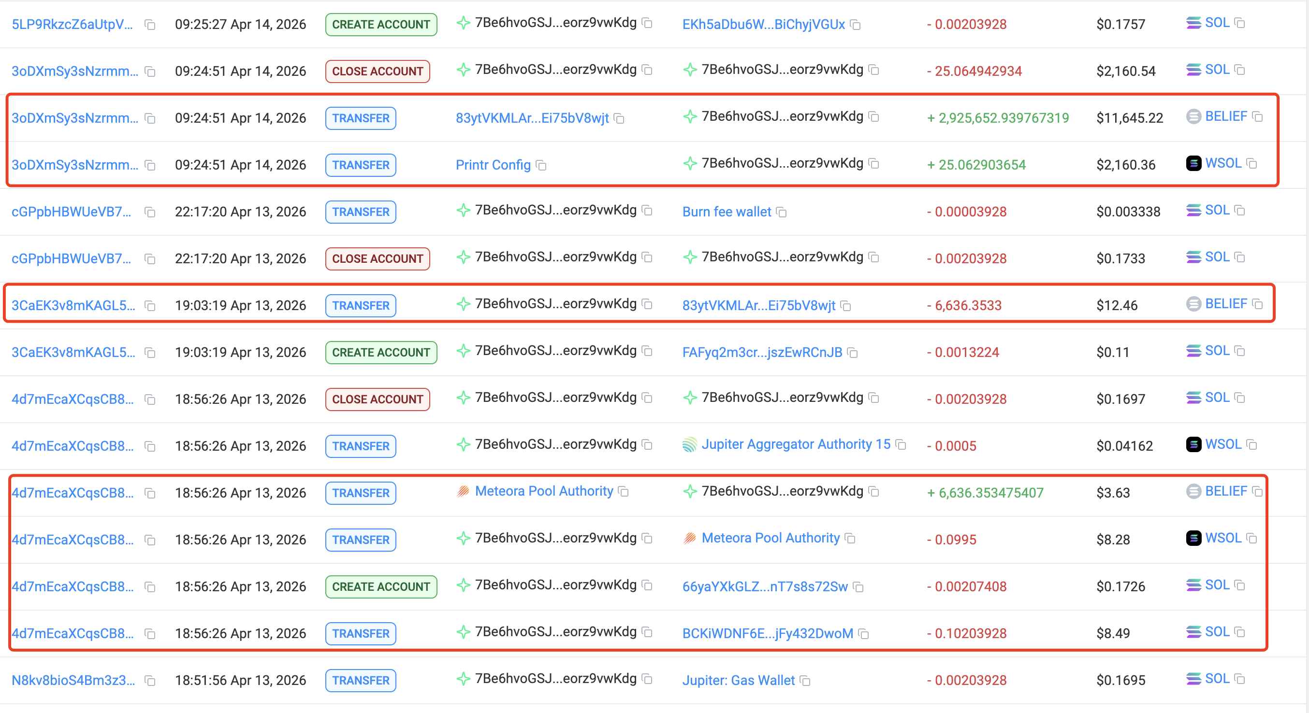Screen dimensions: 1309x713
Task: Click the CREATE ACCOUNT badge at 09:25:27
Action: [381, 24]
